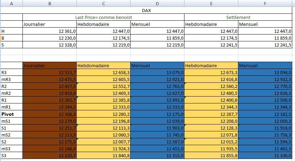Select Settlement Mensuel R3 value 13 094,0
The height and width of the screenshot is (161, 295).
tap(265, 72)
